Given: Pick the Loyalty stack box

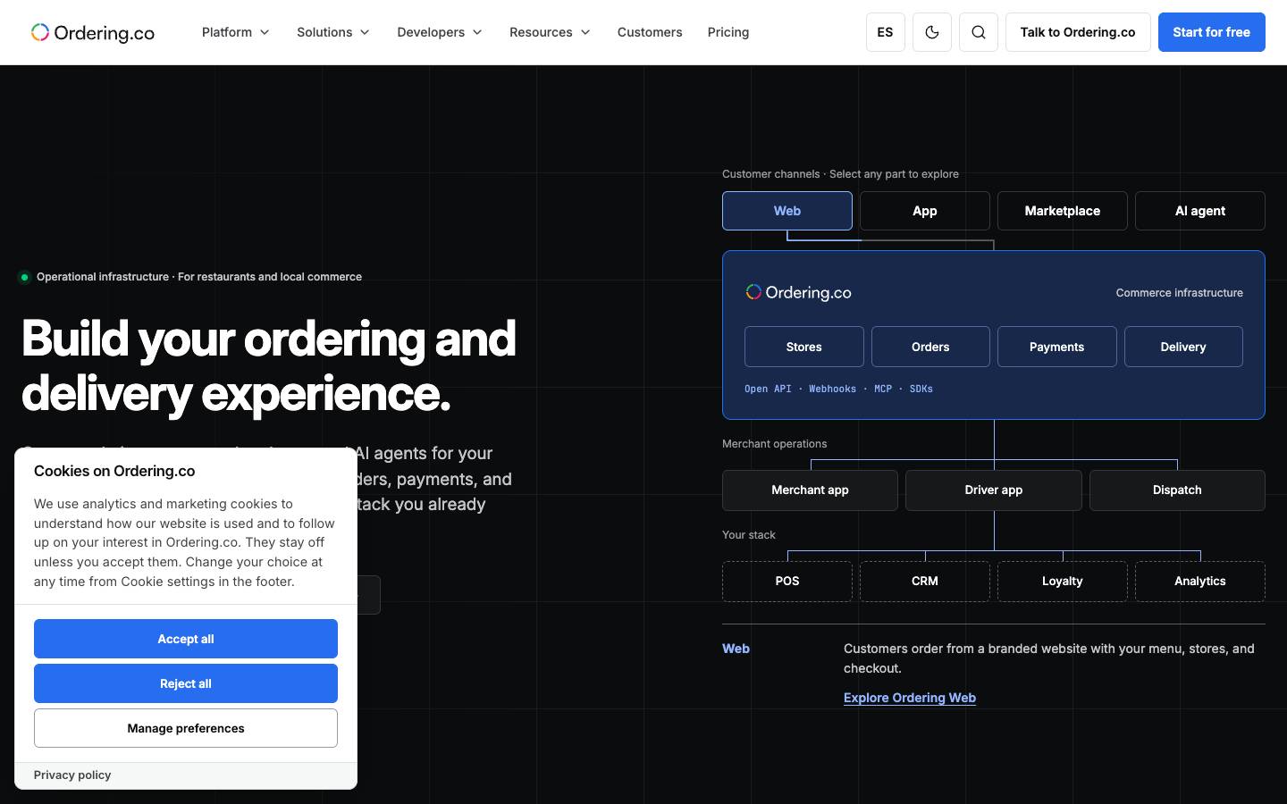Looking at the screenshot, I should pos(1063,582).
